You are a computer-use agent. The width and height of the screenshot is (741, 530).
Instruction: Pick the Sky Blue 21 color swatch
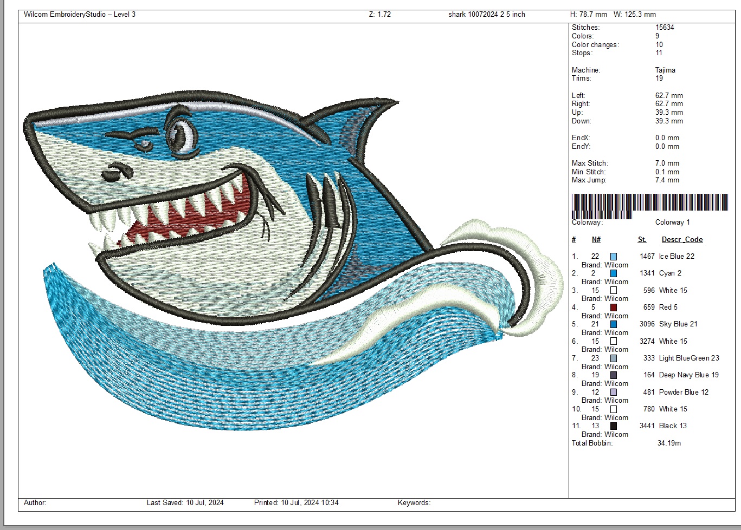click(613, 324)
